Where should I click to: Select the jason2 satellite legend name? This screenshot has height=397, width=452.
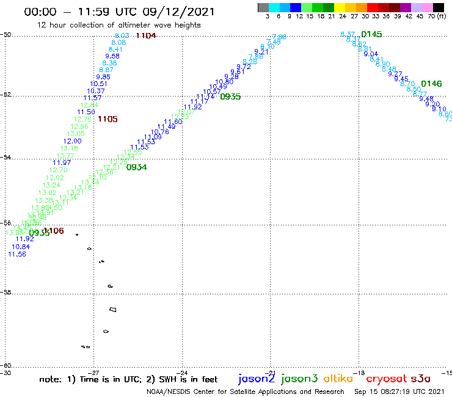click(257, 379)
